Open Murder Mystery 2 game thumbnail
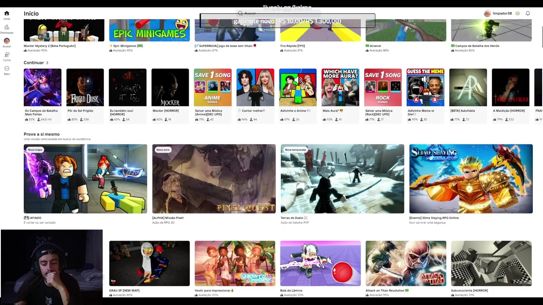 click(64, 30)
